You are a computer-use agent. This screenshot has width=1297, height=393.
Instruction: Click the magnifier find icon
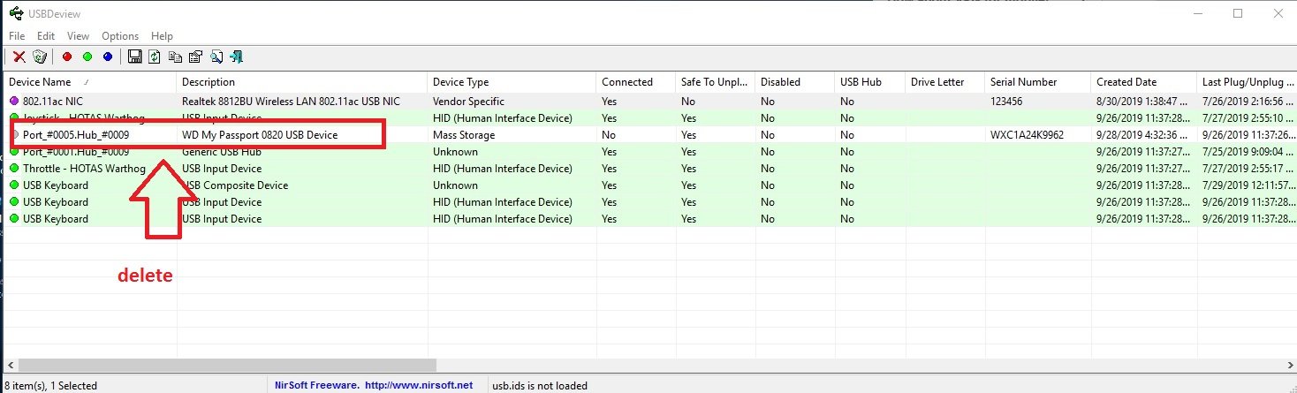[x=216, y=57]
